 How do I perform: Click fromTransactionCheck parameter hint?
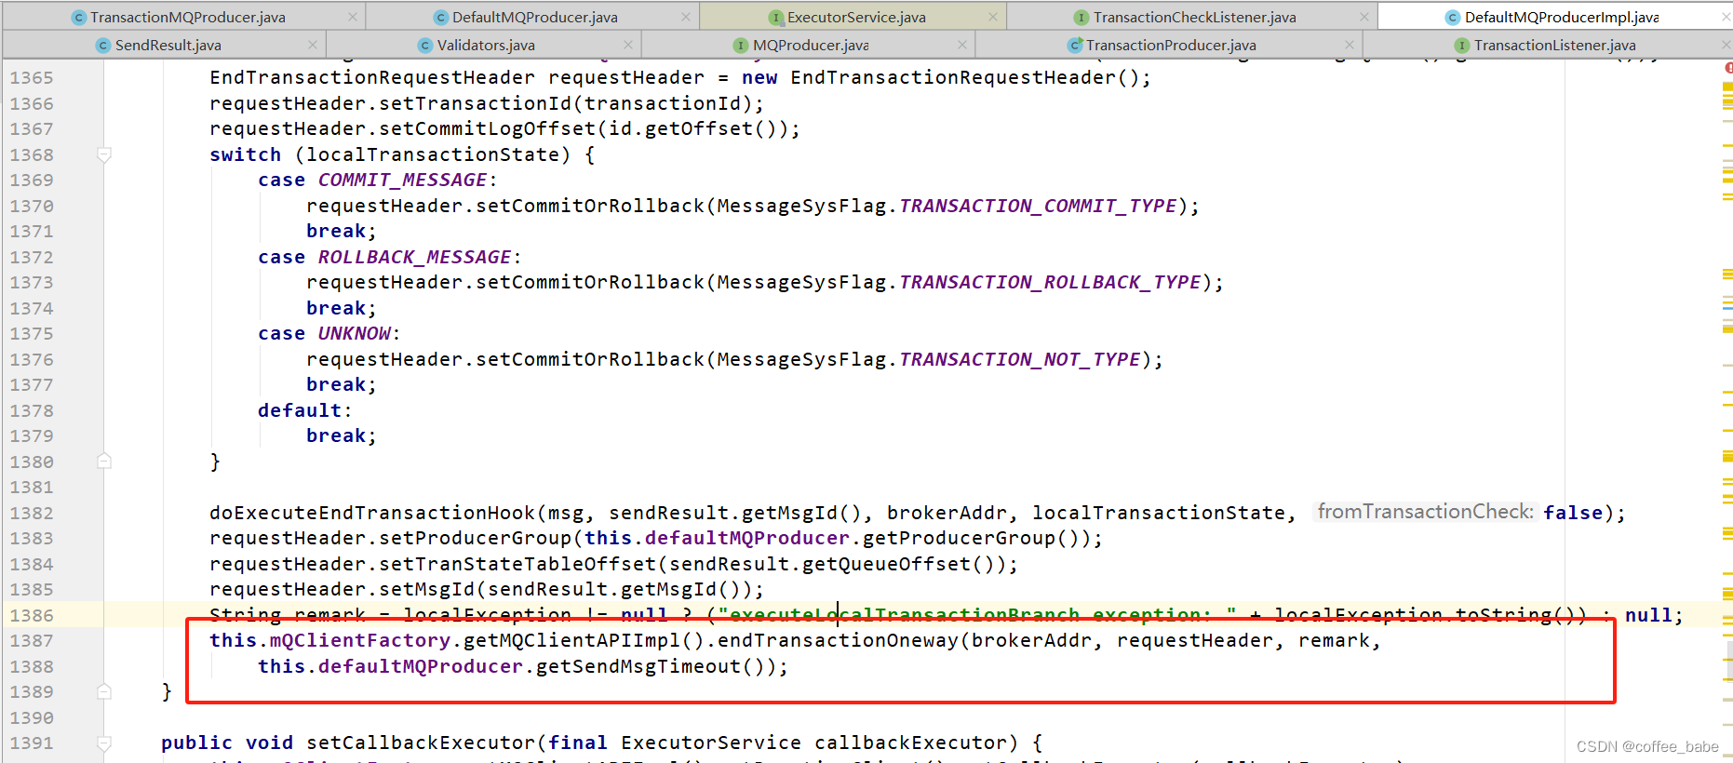point(1425,512)
